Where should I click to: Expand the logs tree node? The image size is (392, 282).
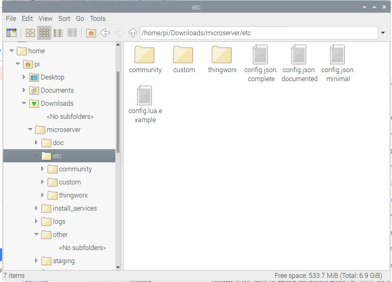pyautogui.click(x=36, y=221)
